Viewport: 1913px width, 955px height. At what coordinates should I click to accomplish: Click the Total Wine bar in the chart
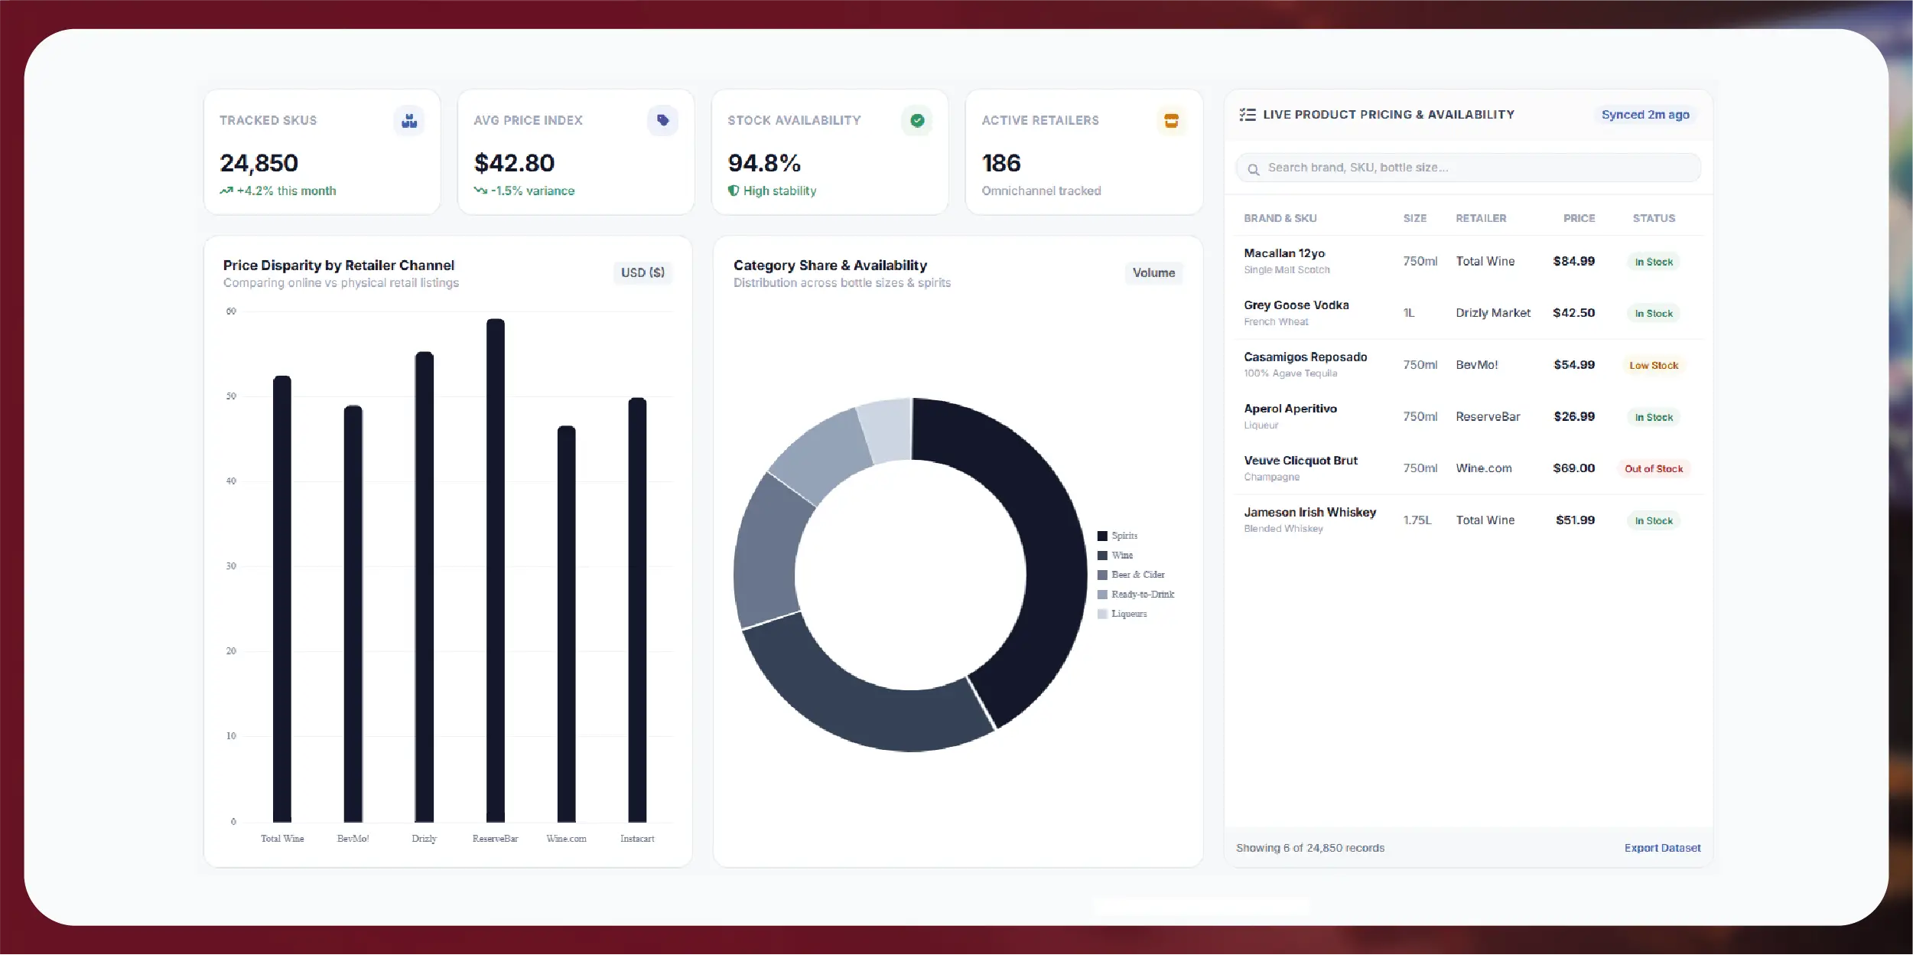pyautogui.click(x=282, y=599)
